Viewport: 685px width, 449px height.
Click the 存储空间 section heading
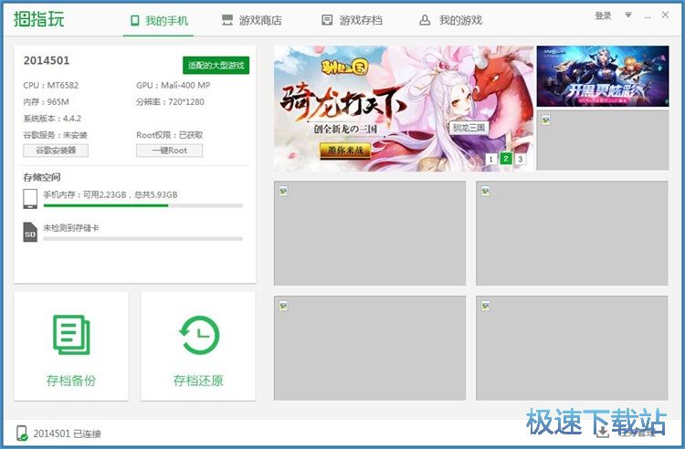42,177
